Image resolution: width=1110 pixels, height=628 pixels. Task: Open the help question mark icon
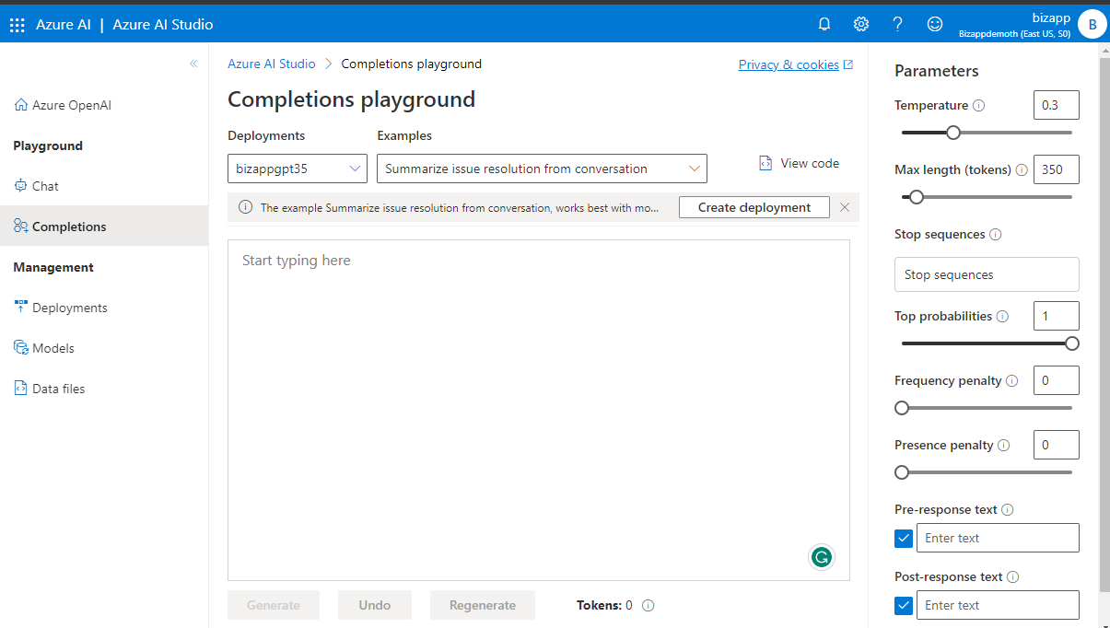(x=898, y=24)
